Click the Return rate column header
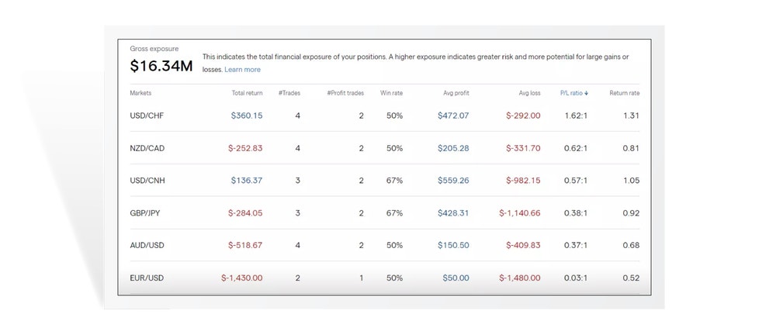776x321 pixels. 624,93
